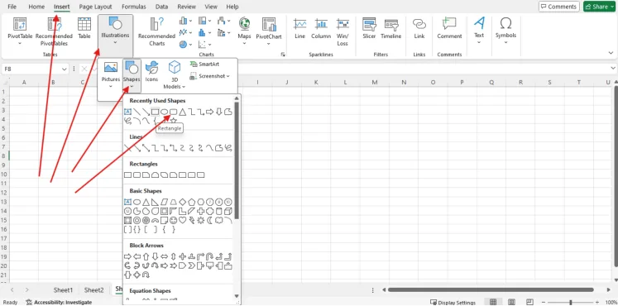Open the PivotChart dropdown

[x=269, y=43]
